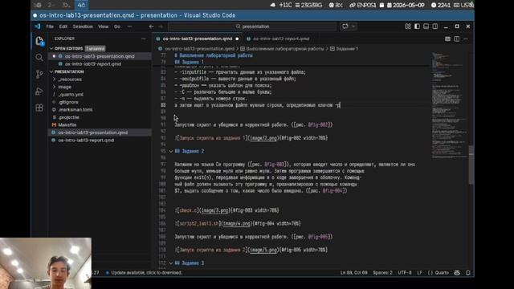
Task: Open .projectile file
Action: 68,117
